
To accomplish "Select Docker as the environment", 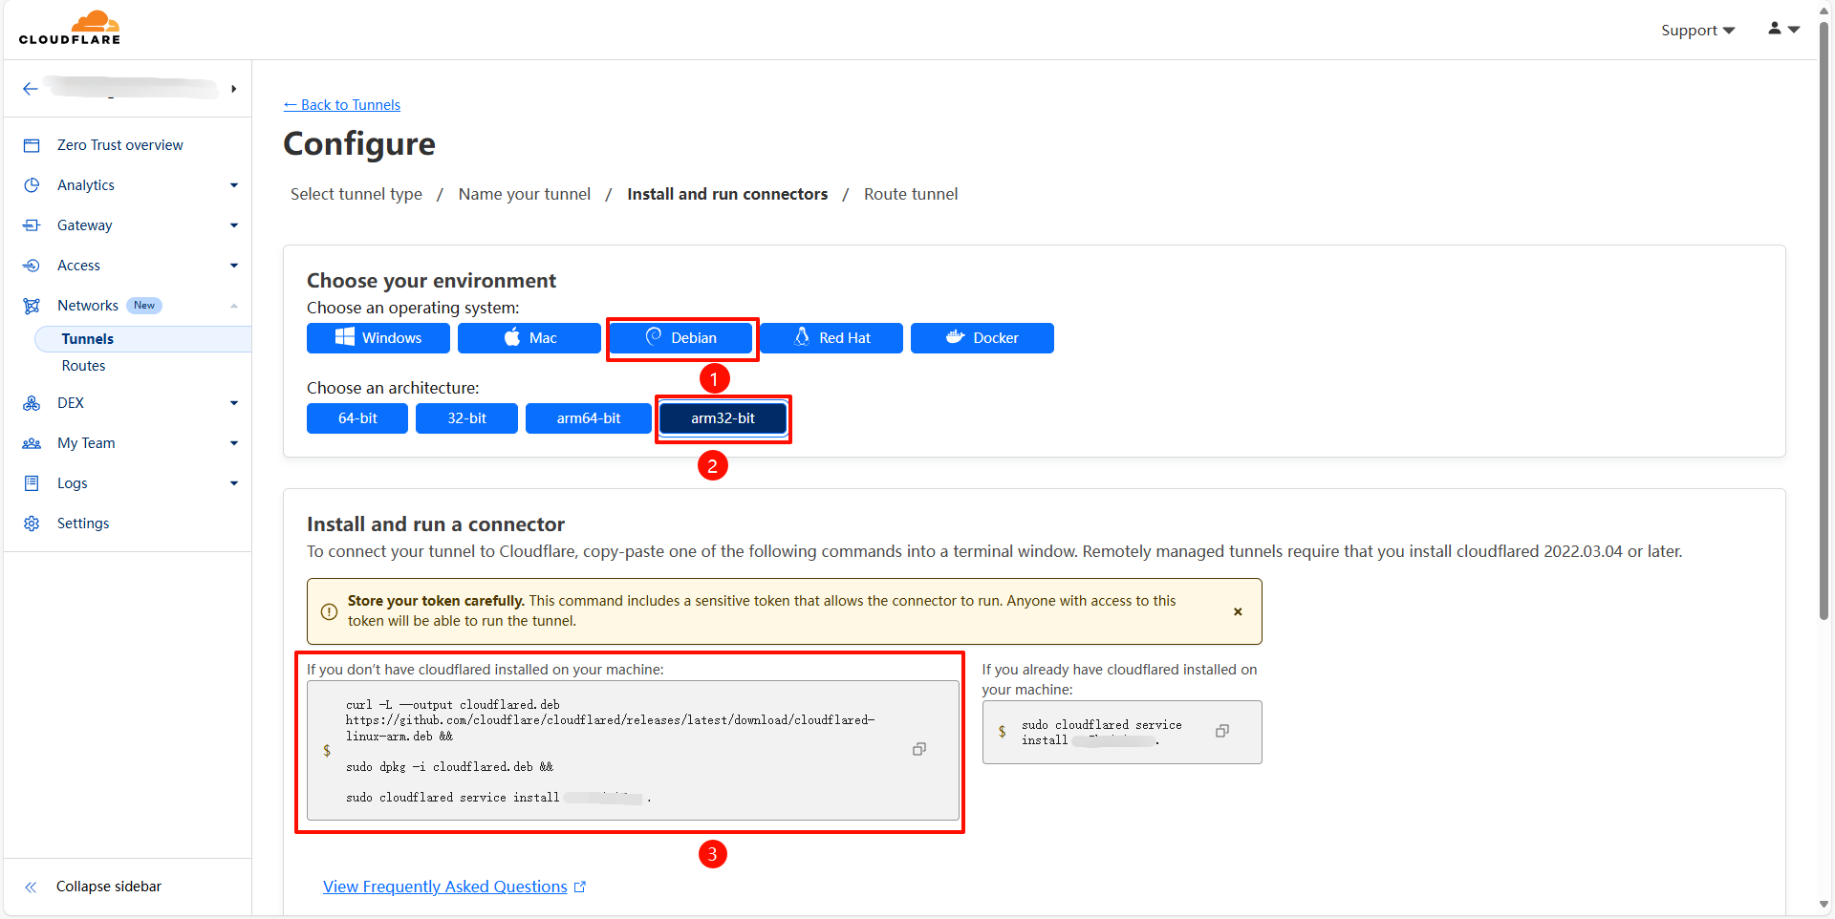I will click(982, 338).
